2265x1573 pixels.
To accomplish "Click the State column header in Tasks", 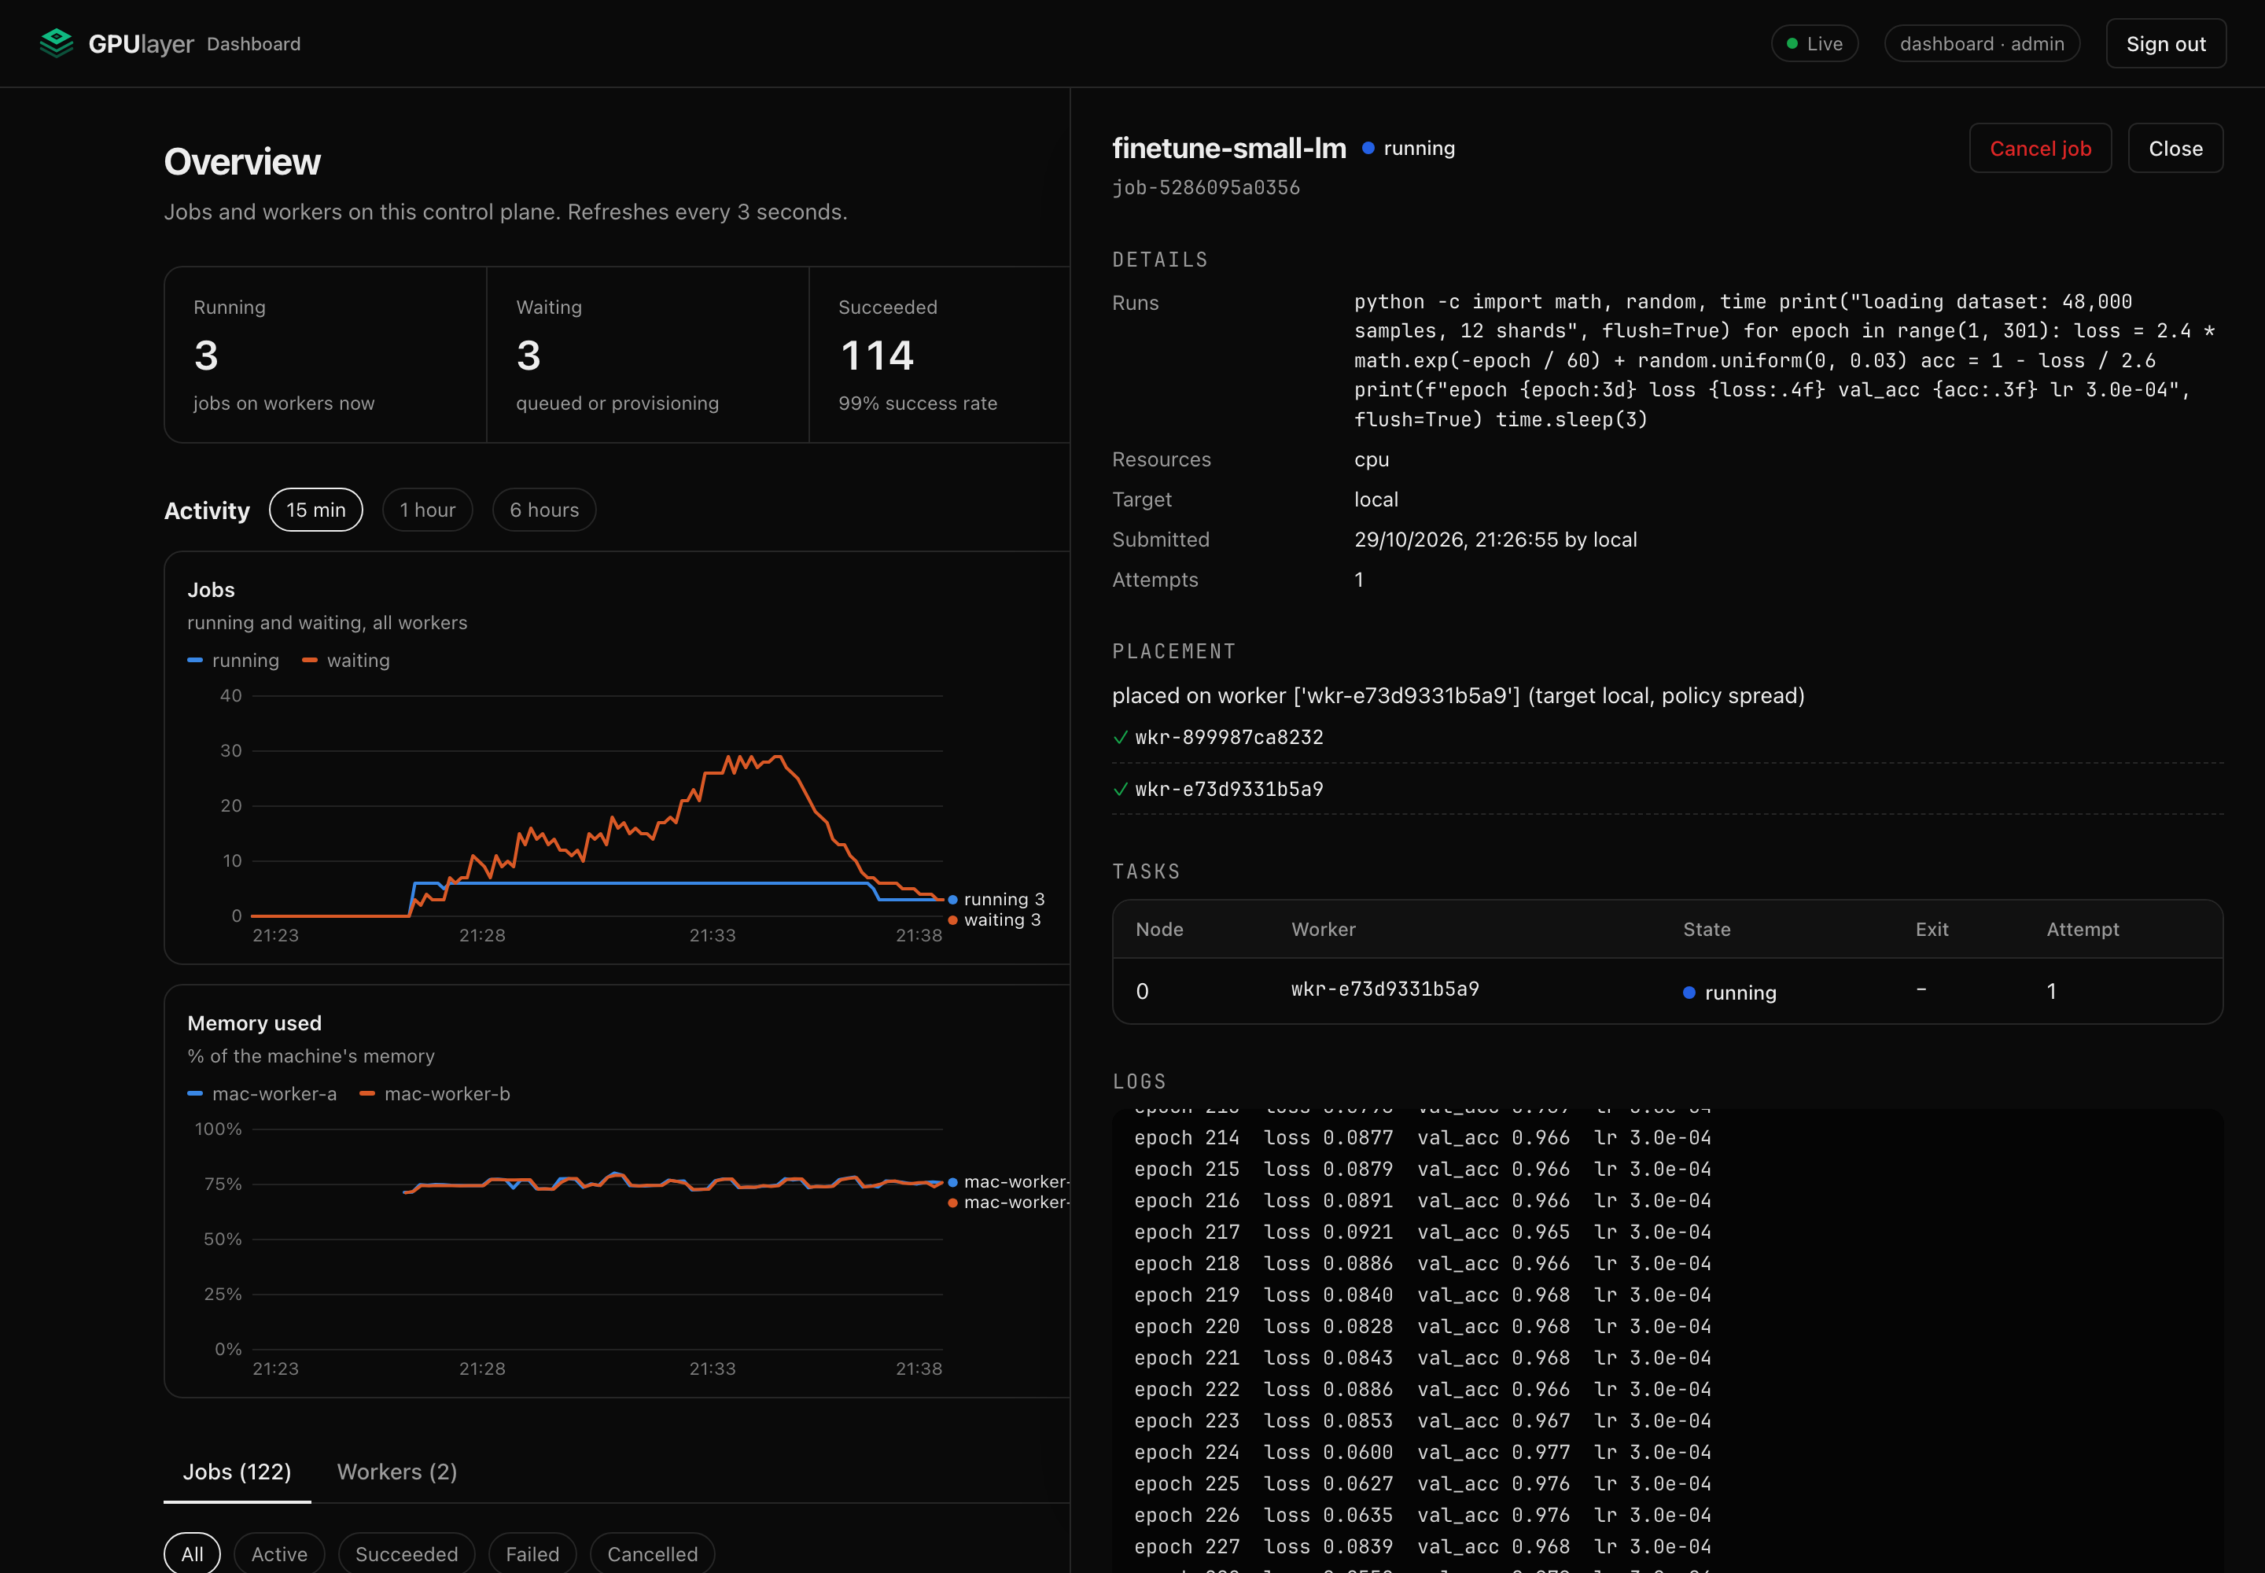I will coord(1706,930).
